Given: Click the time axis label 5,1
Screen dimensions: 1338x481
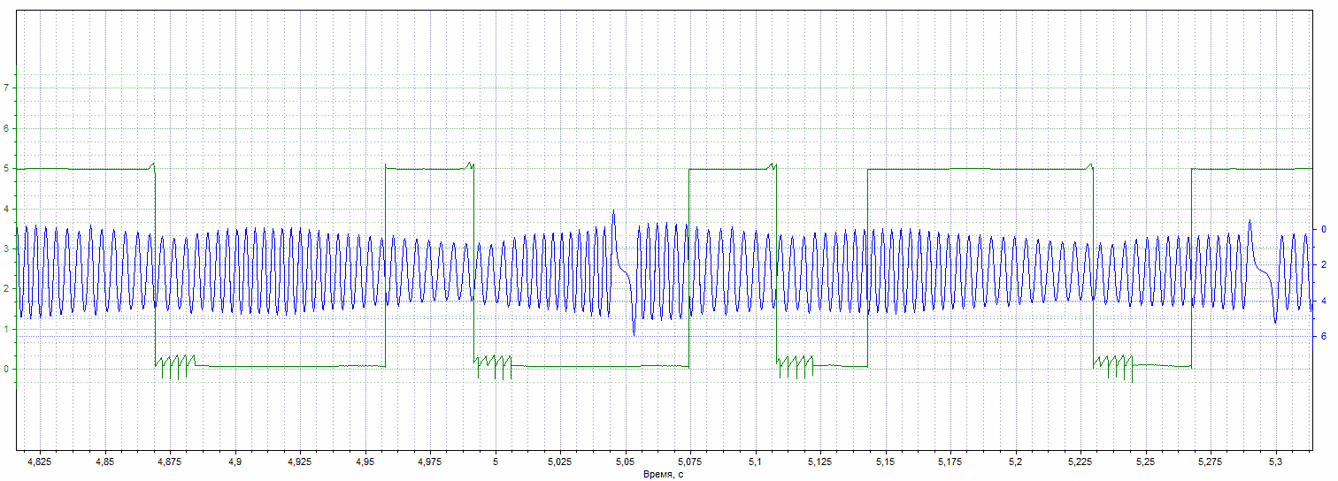Looking at the screenshot, I should (755, 462).
